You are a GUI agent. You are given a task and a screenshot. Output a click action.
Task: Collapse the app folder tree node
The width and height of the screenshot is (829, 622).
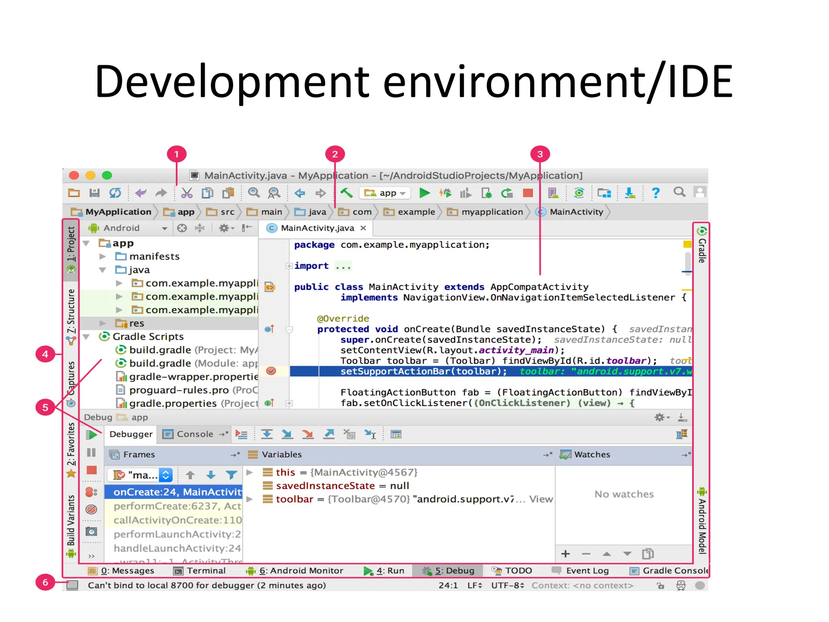86,243
